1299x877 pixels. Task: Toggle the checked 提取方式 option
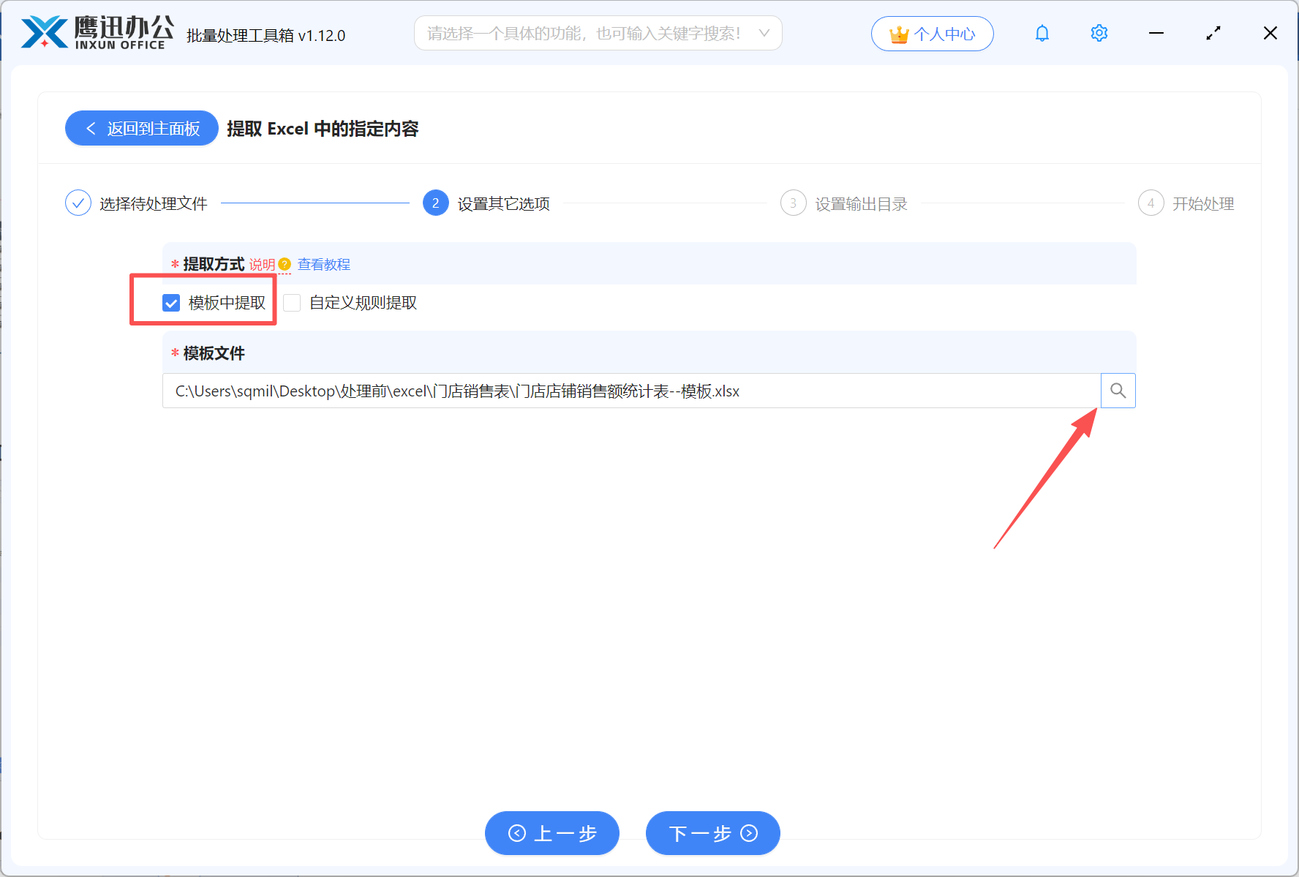pos(170,302)
